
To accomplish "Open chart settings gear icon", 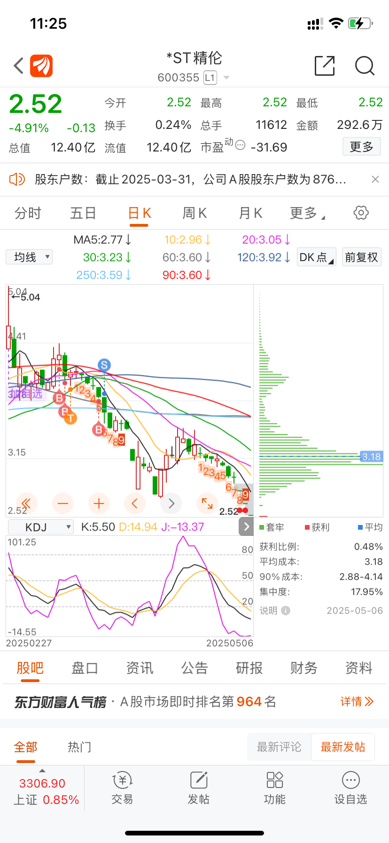I will coord(361,213).
